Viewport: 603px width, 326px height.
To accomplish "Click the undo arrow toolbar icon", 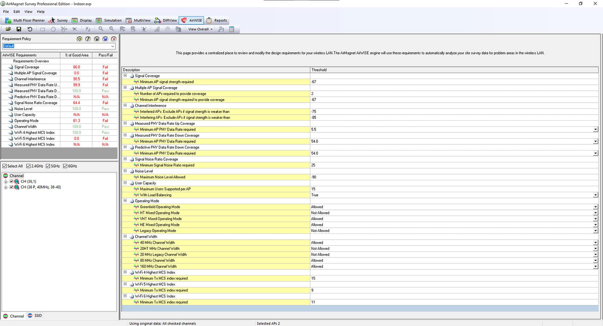I will pyautogui.click(x=30, y=29).
